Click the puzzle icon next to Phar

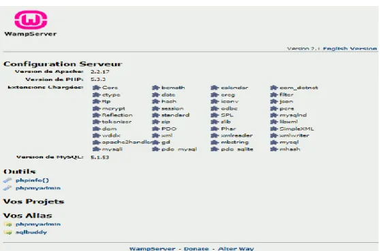[x=215, y=129]
